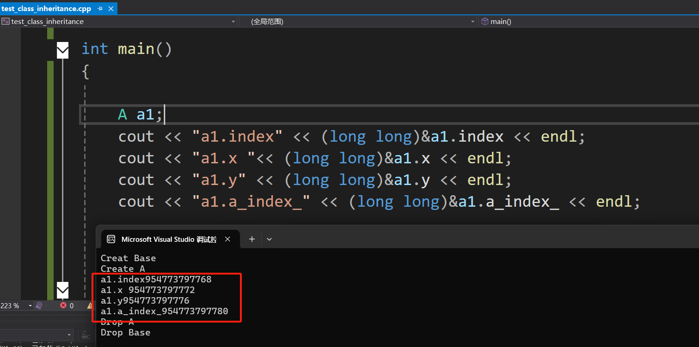Click the yellow warning triangle icon
Image resolution: width=699 pixels, height=347 pixels.
(x=90, y=305)
